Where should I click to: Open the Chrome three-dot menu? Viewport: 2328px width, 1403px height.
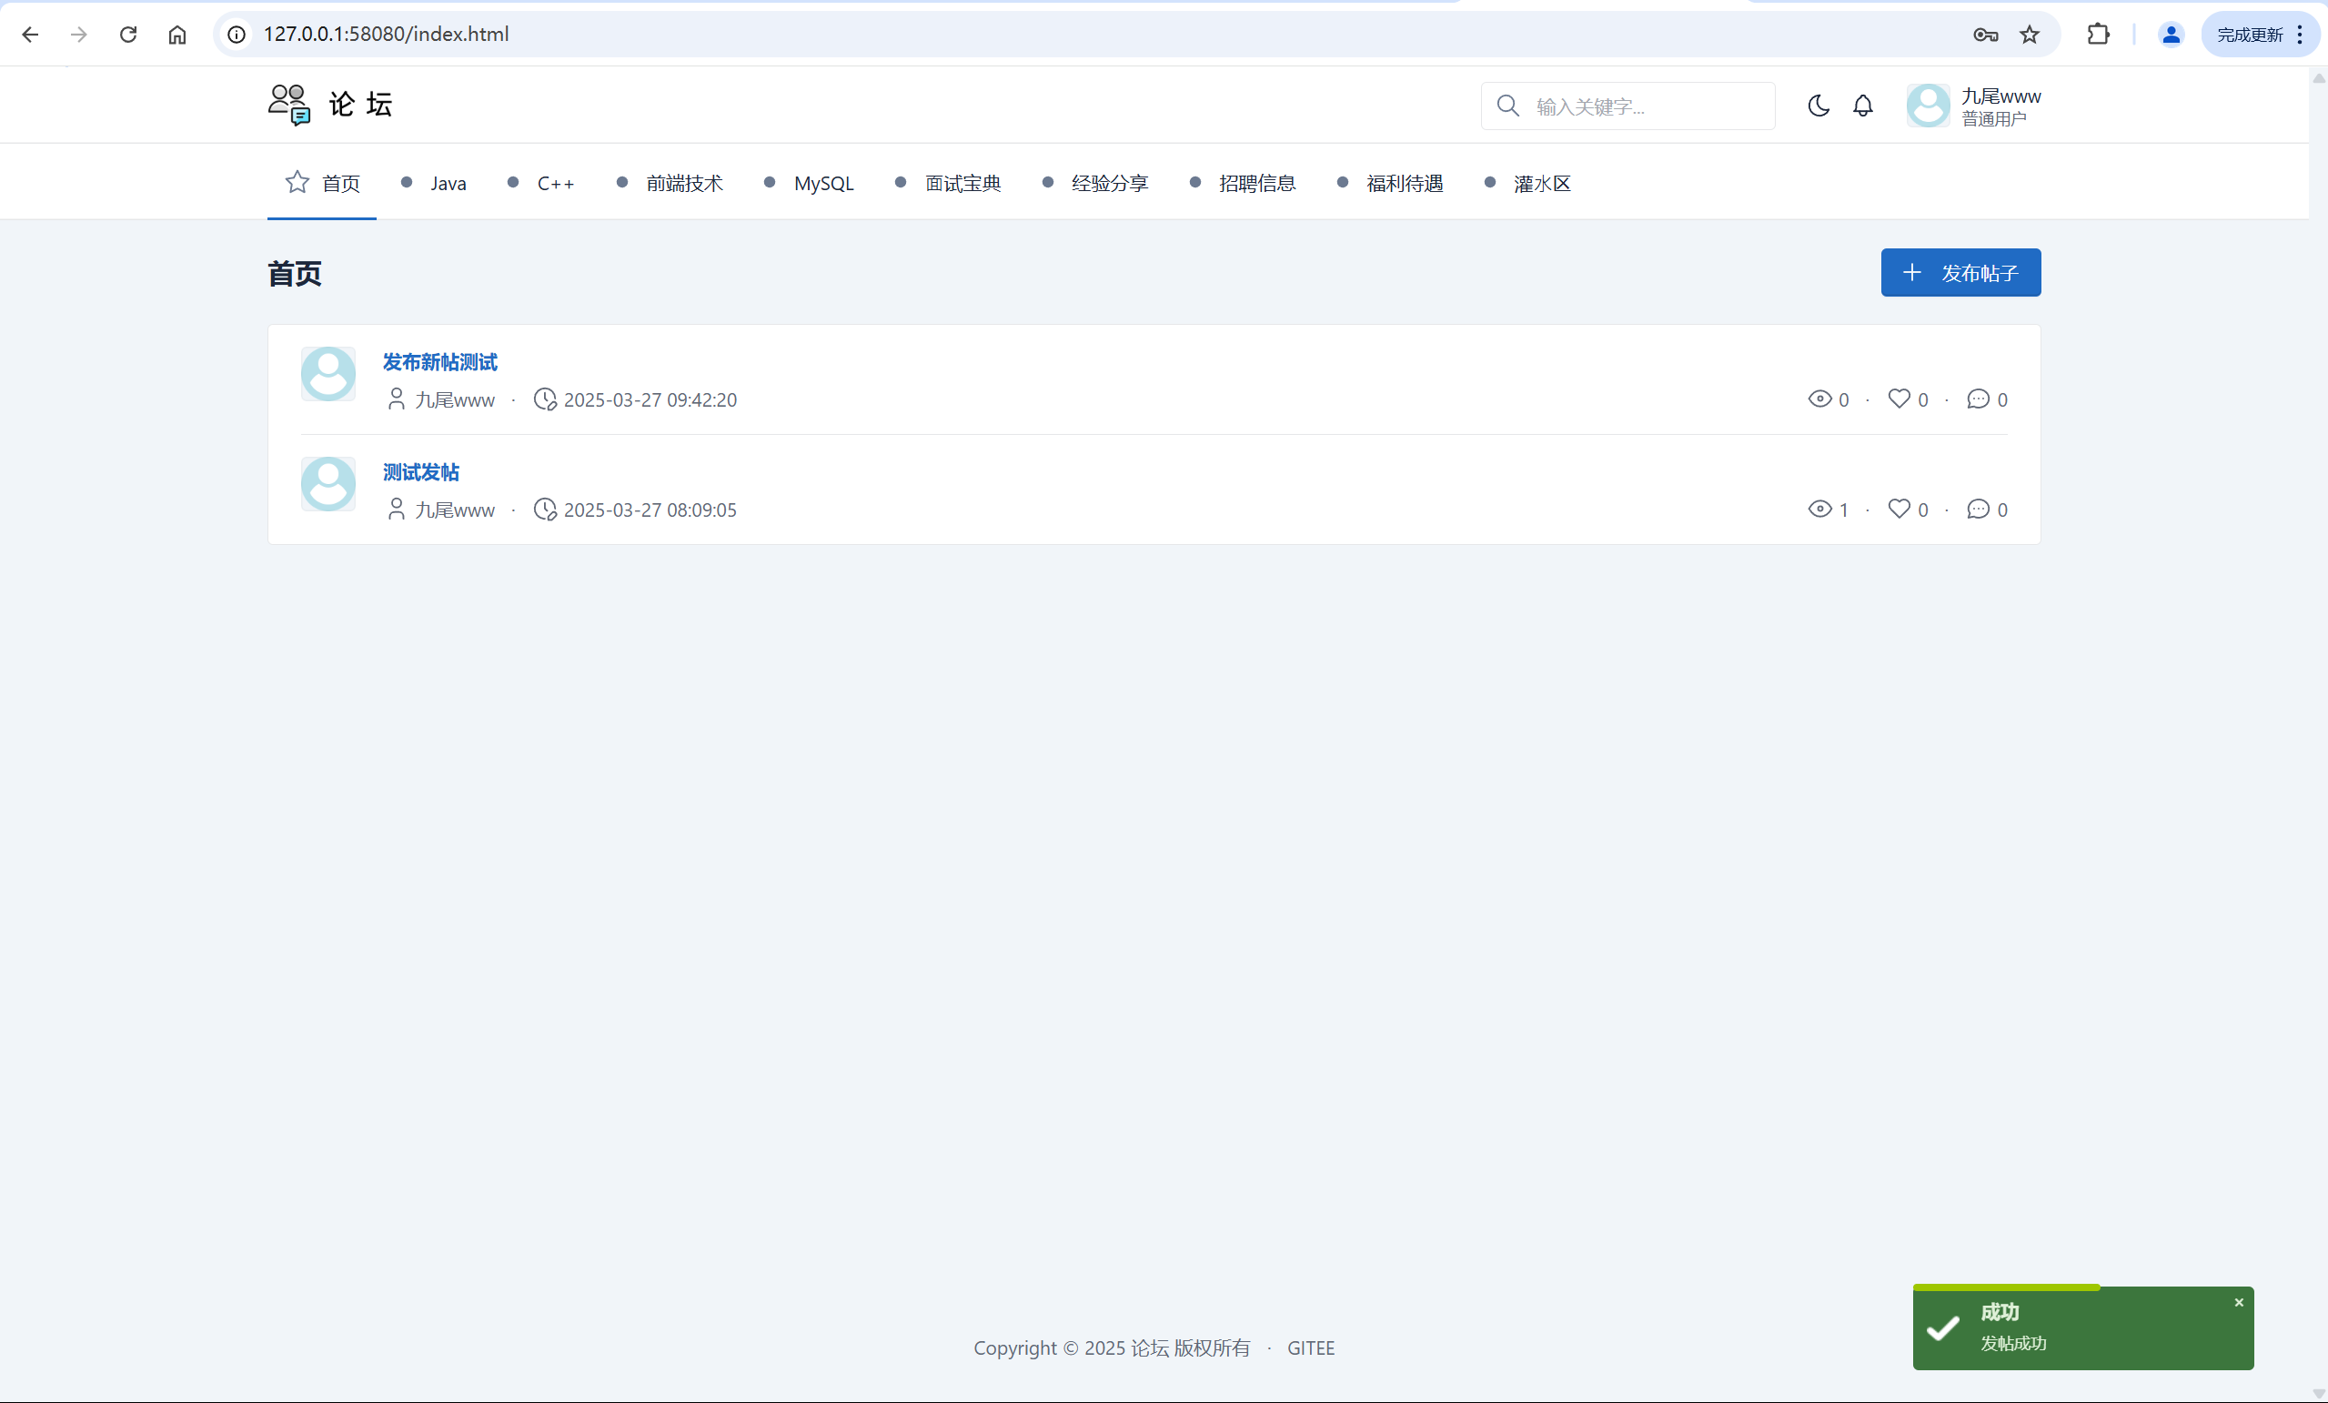2301,34
